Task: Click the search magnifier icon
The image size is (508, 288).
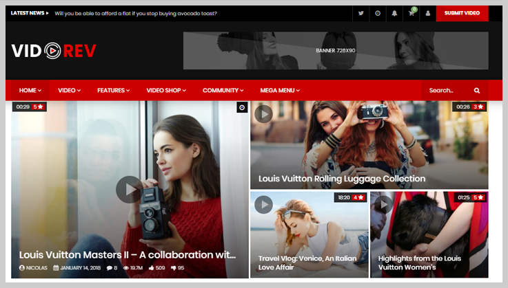Action: click(477, 91)
